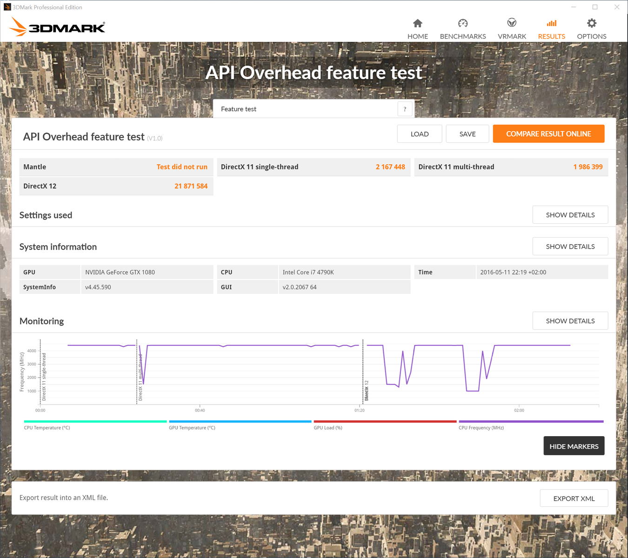Image resolution: width=628 pixels, height=558 pixels.
Task: Toggle CPU Temperature legend bar
Action: [x=95, y=422]
